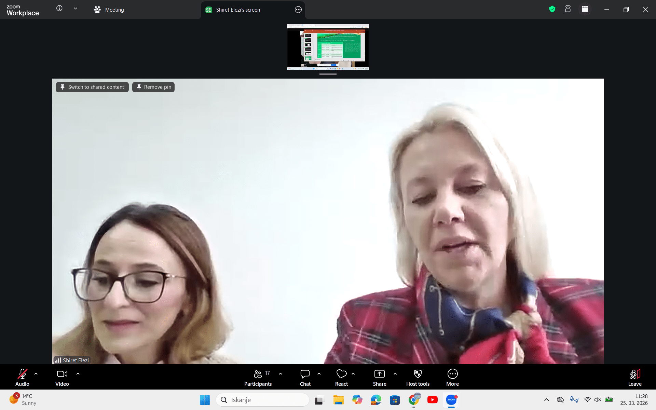The height and width of the screenshot is (410, 656).
Task: Select Shiret Elezi's screen tab
Action: point(238,10)
